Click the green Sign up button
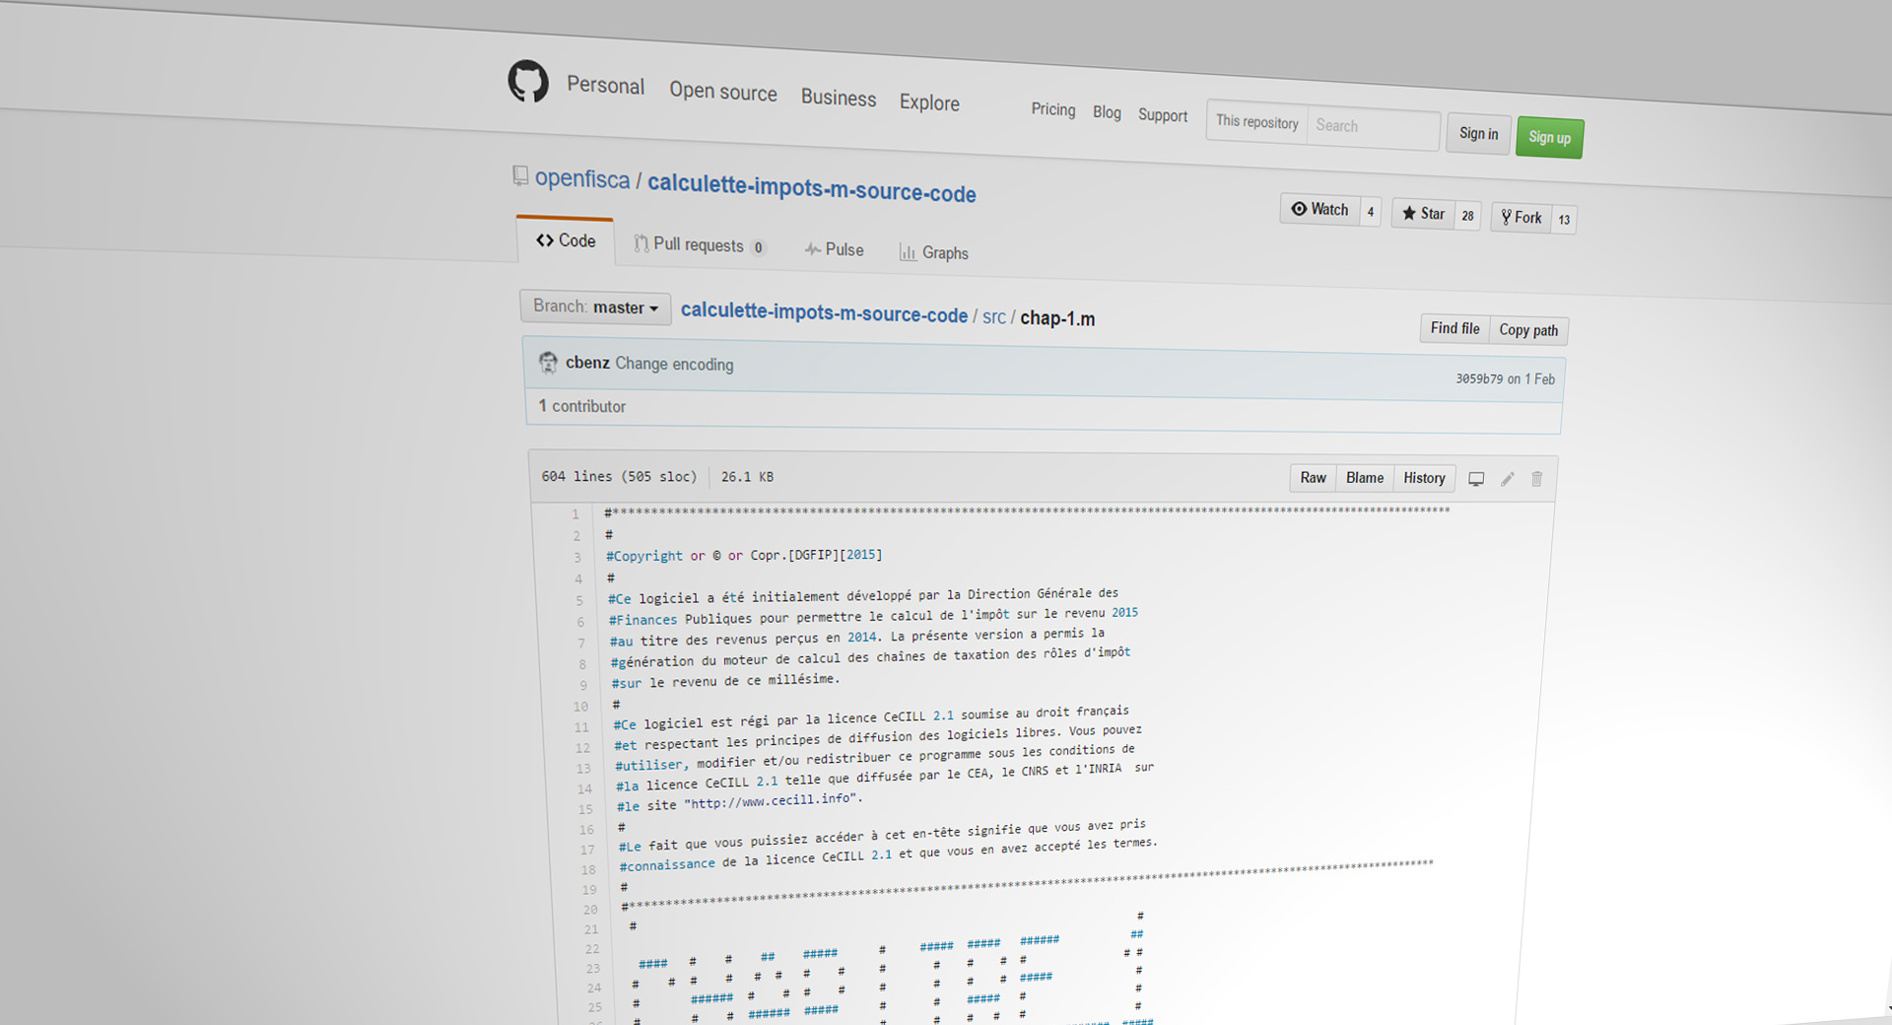This screenshot has height=1025, width=1892. coord(1549,138)
